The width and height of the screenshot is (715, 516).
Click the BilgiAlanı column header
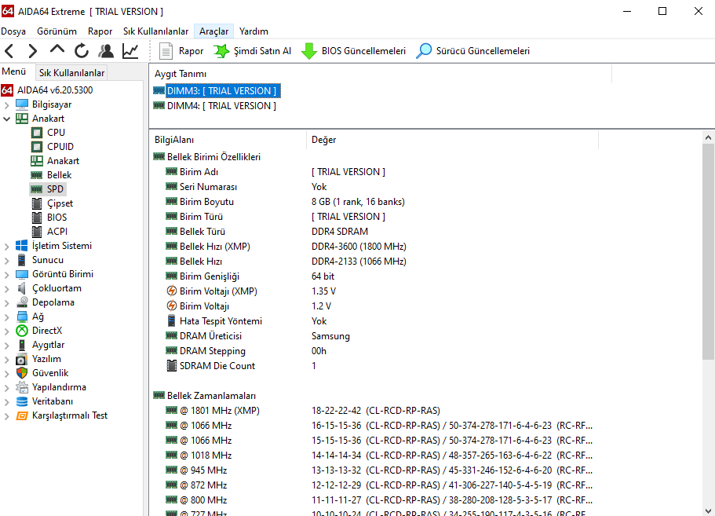(228, 140)
